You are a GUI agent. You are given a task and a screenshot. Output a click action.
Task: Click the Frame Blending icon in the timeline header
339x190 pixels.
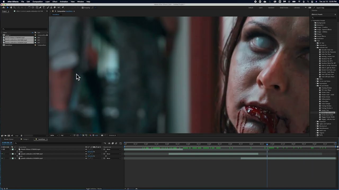[113, 143]
